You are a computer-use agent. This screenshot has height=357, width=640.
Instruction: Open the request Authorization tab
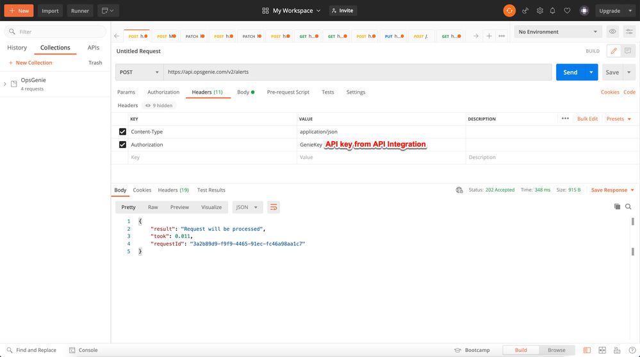(x=163, y=92)
